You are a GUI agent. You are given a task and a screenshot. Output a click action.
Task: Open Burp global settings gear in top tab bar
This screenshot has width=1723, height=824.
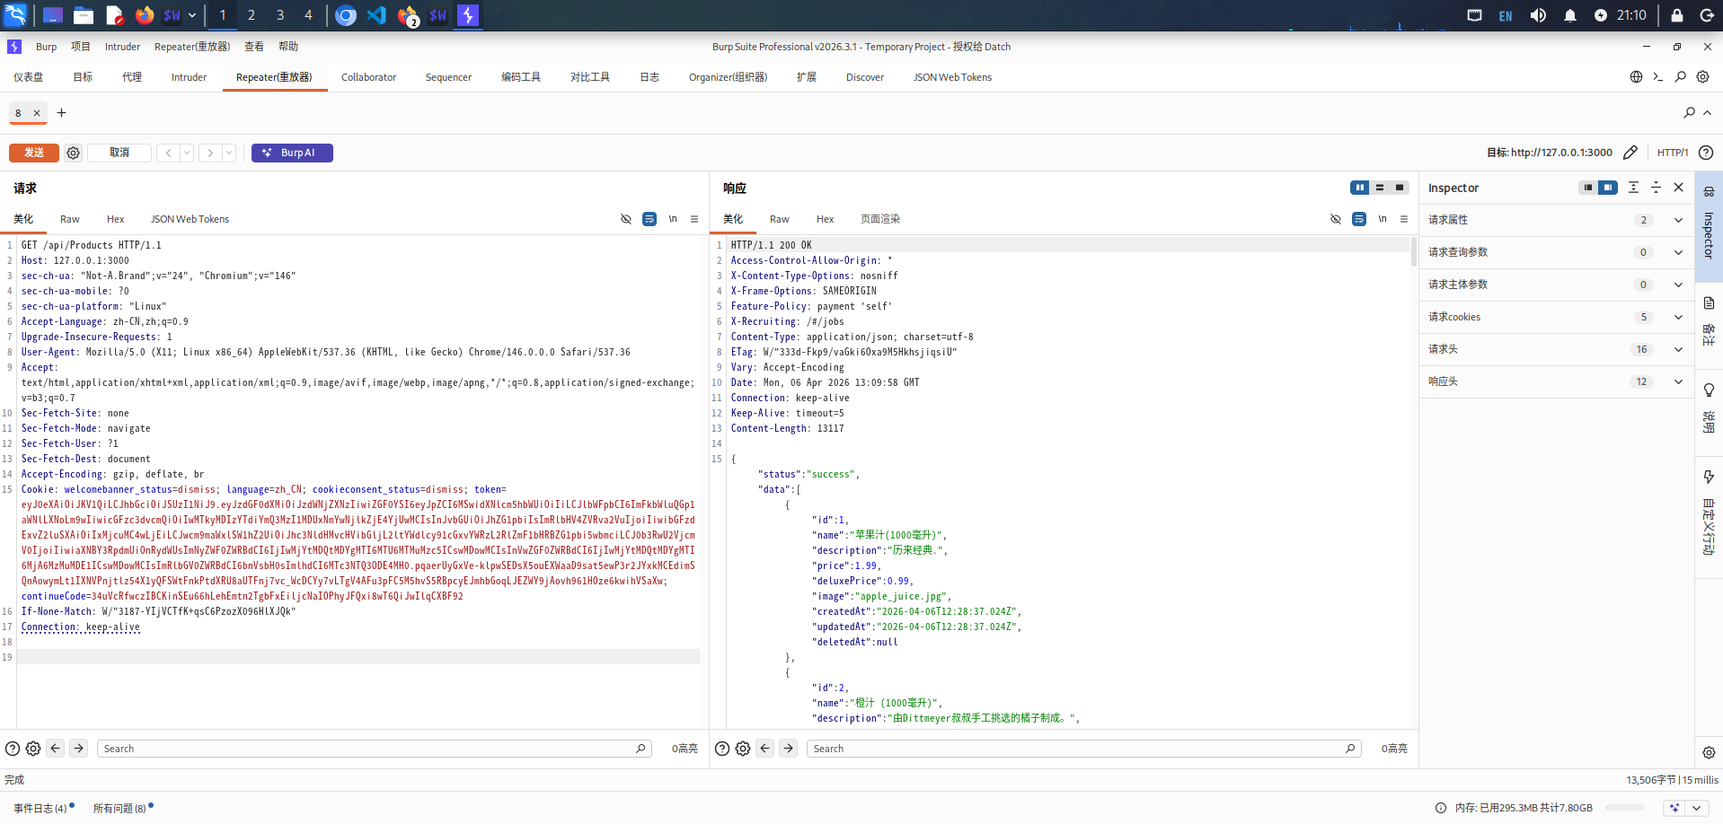click(1702, 77)
